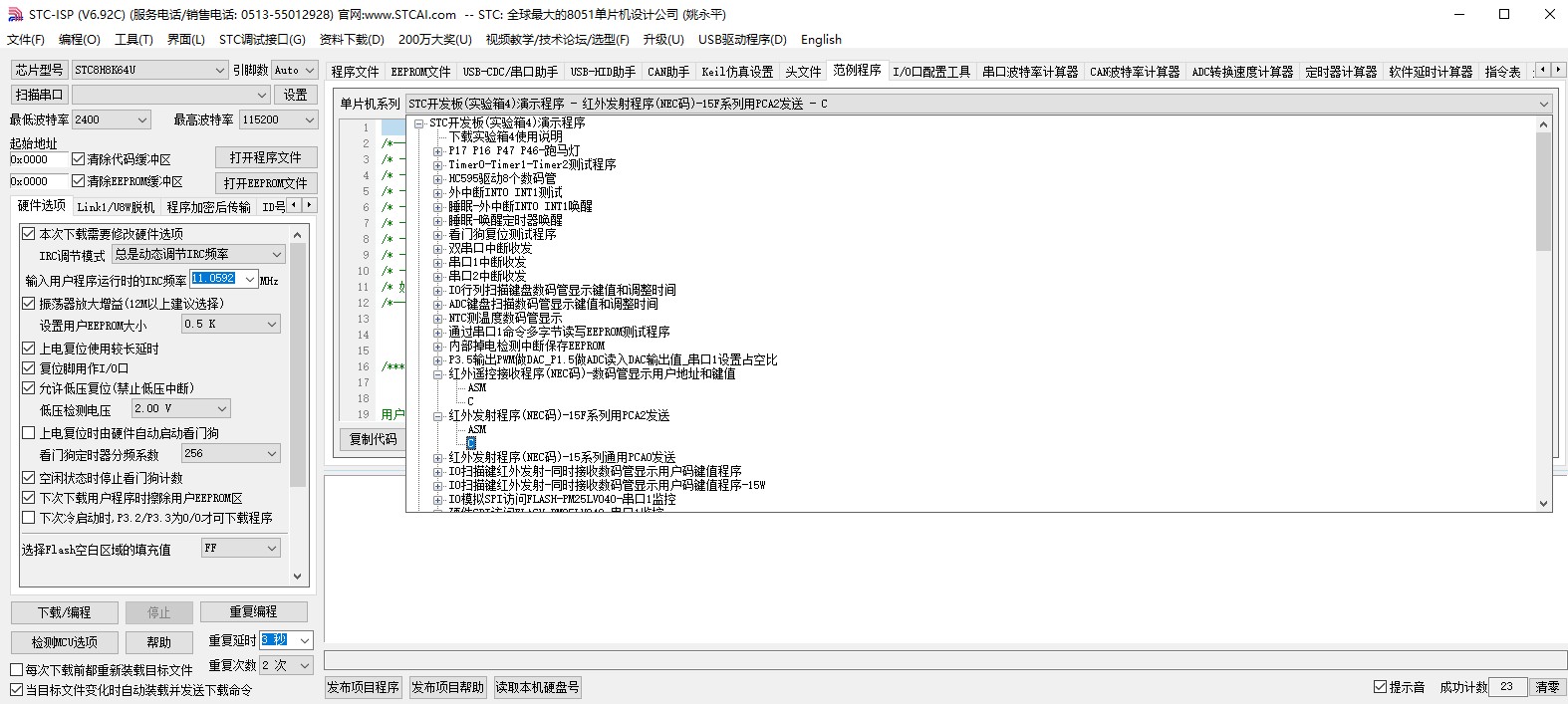Expand NTC测温度数码管显示 node
This screenshot has width=1568, height=704.
tap(437, 319)
